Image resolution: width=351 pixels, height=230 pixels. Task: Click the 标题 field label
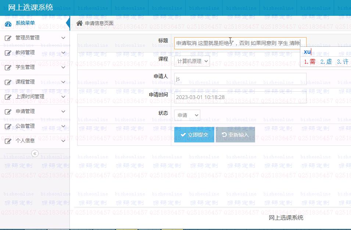tap(163, 40)
